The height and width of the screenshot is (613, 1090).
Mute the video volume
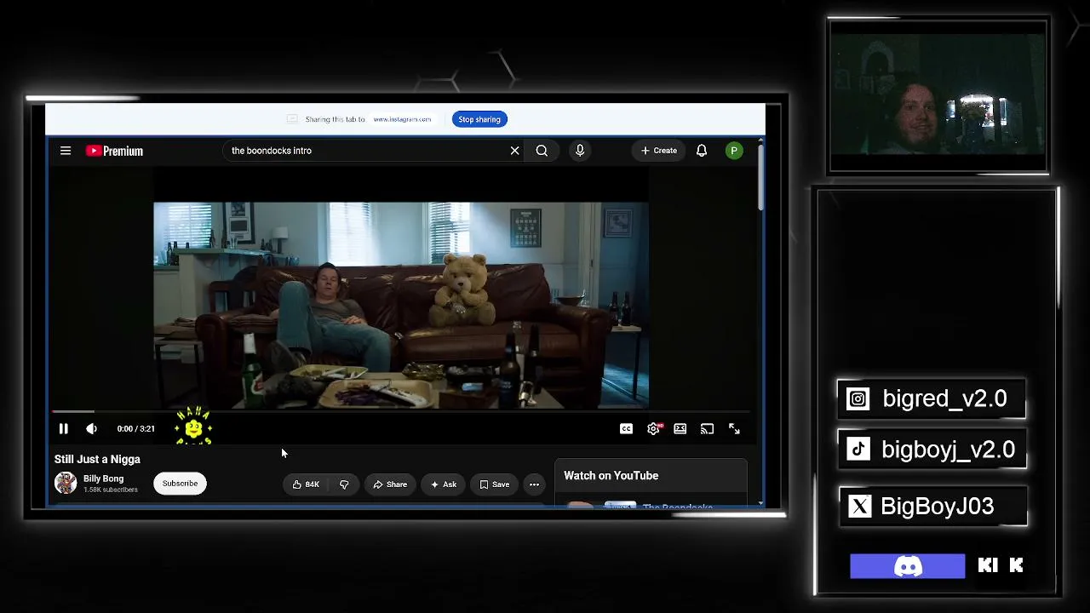(91, 429)
